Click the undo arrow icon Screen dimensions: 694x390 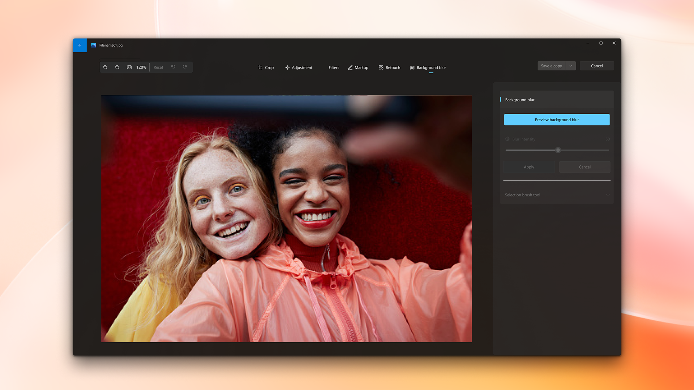(x=173, y=67)
